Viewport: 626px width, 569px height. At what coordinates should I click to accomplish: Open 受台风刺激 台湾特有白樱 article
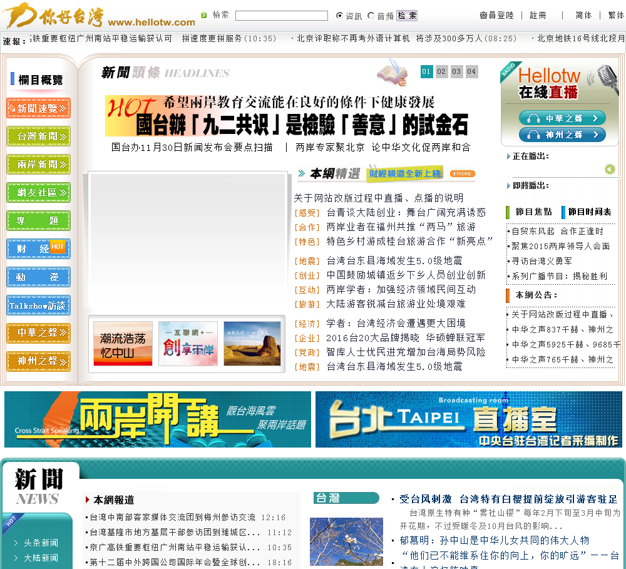coord(508,499)
